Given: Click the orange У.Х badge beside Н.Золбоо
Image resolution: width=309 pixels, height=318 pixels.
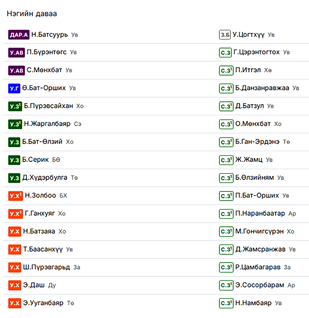Looking at the screenshot, I should tap(16, 196).
